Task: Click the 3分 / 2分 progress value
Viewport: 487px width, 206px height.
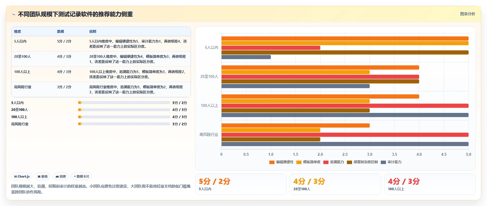Action: [179, 124]
